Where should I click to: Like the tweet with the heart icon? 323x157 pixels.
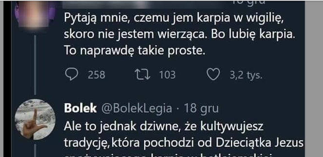tap(213, 75)
